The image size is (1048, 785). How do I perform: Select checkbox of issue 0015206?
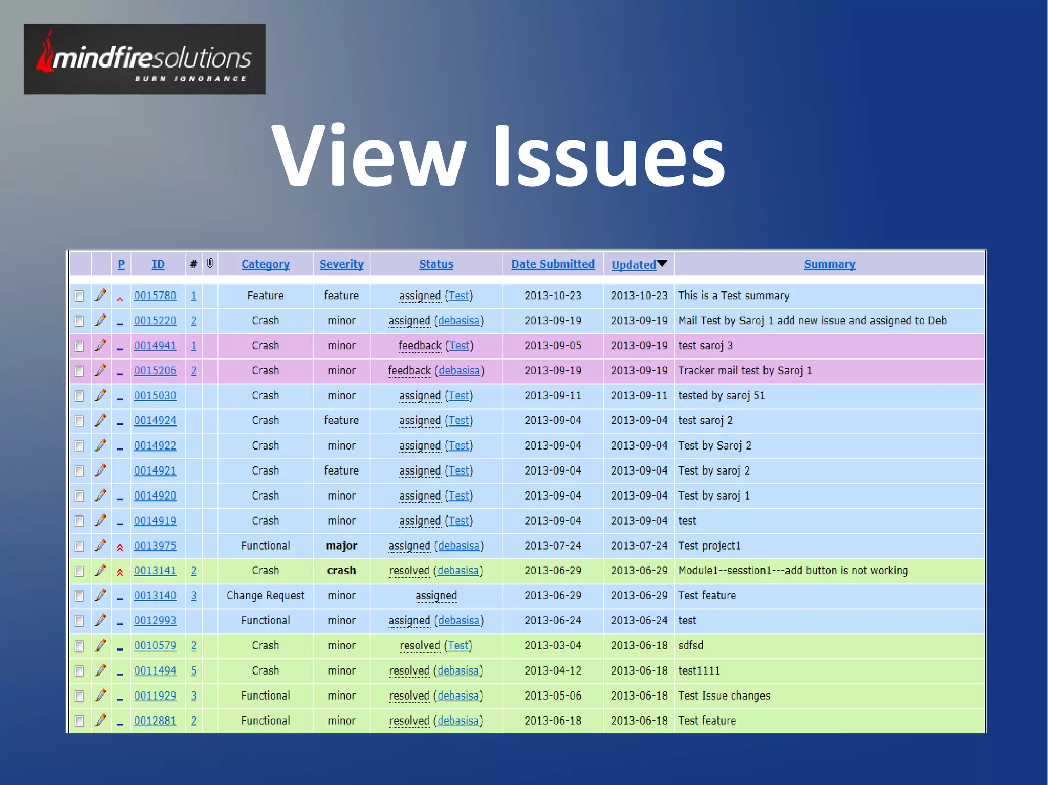[79, 372]
